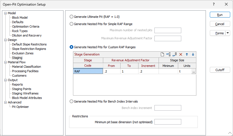Click the Cutoff button
233x136 pixels.
[x=220, y=70]
